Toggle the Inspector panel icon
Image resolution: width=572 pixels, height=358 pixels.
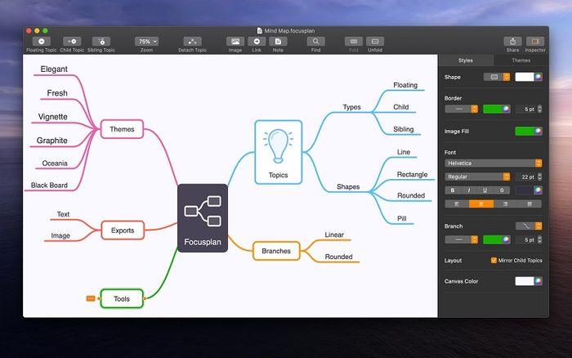(x=535, y=41)
